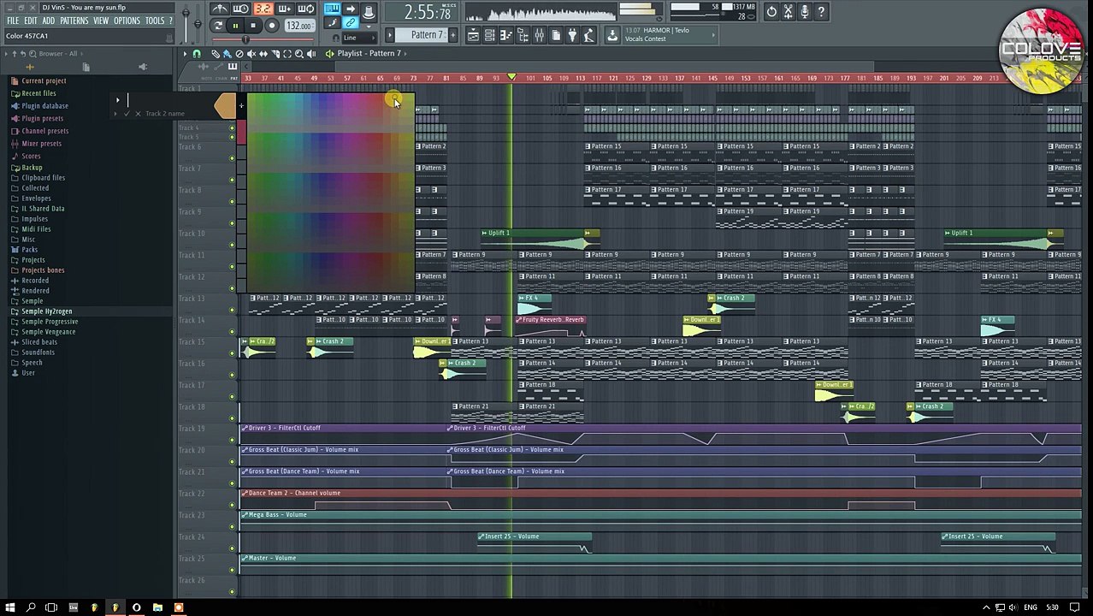The width and height of the screenshot is (1093, 616).
Task: Select the Zoom tool
Action: coord(299,53)
